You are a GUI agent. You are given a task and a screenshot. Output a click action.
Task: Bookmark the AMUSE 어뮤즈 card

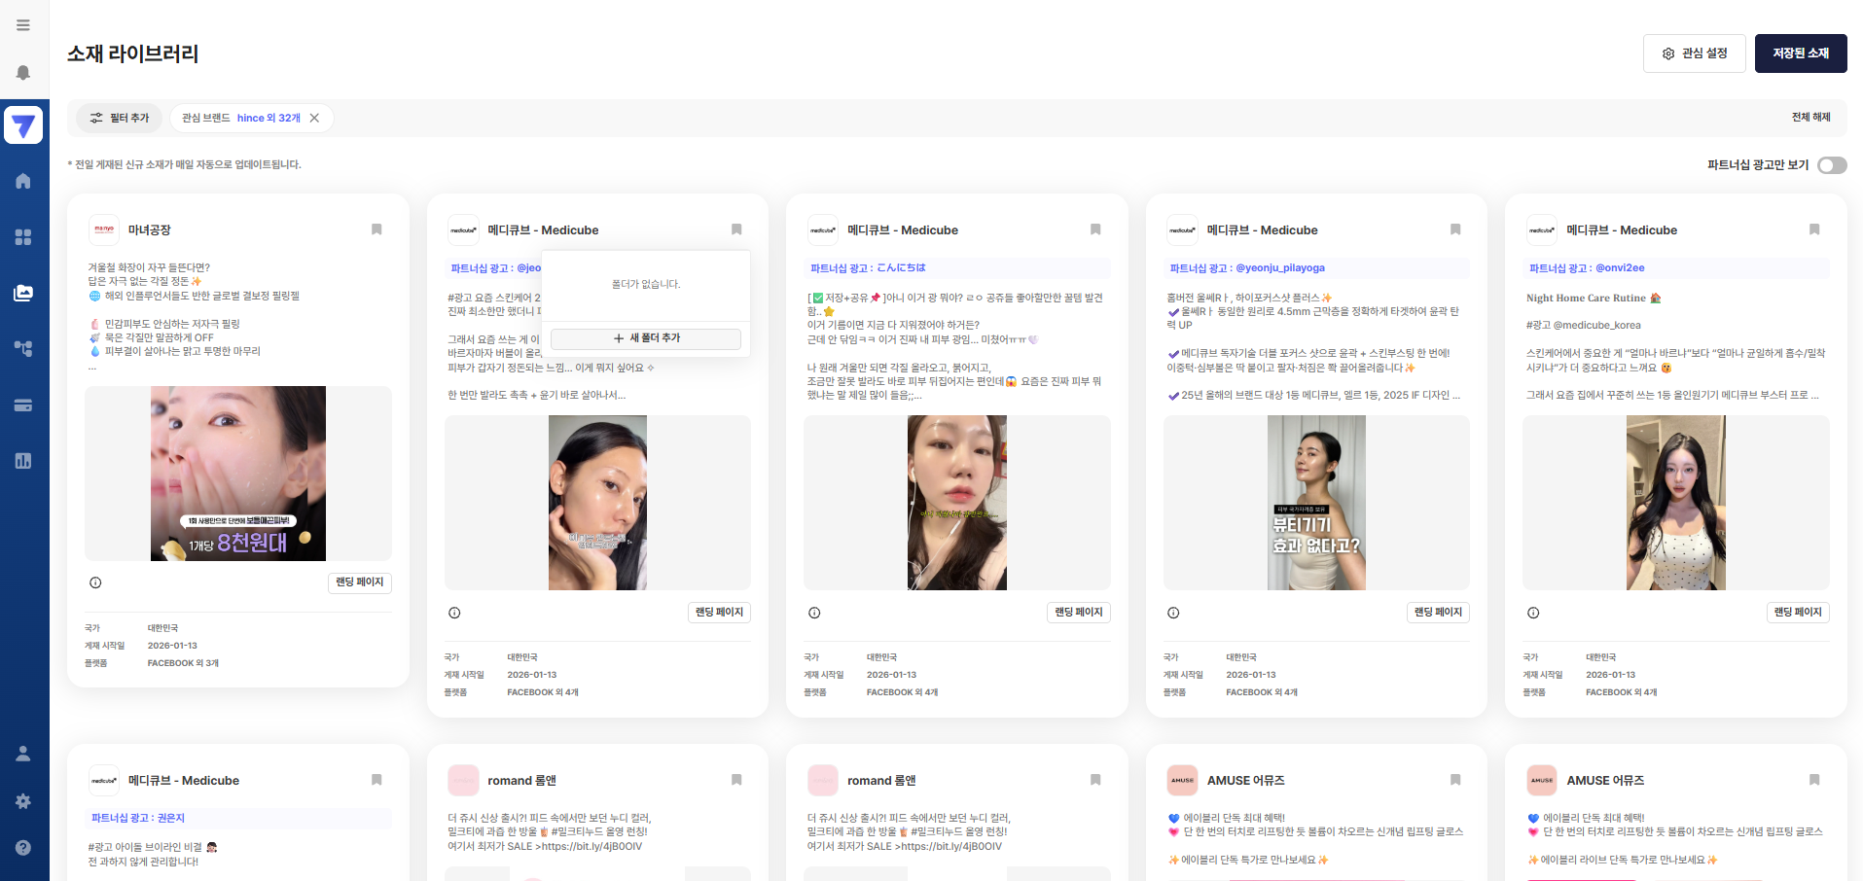(x=1455, y=780)
